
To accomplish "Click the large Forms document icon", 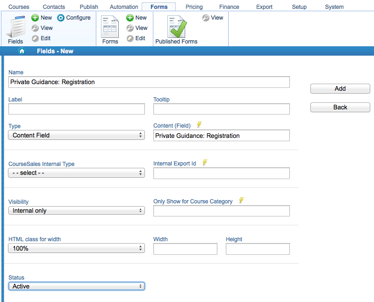I will (110, 27).
